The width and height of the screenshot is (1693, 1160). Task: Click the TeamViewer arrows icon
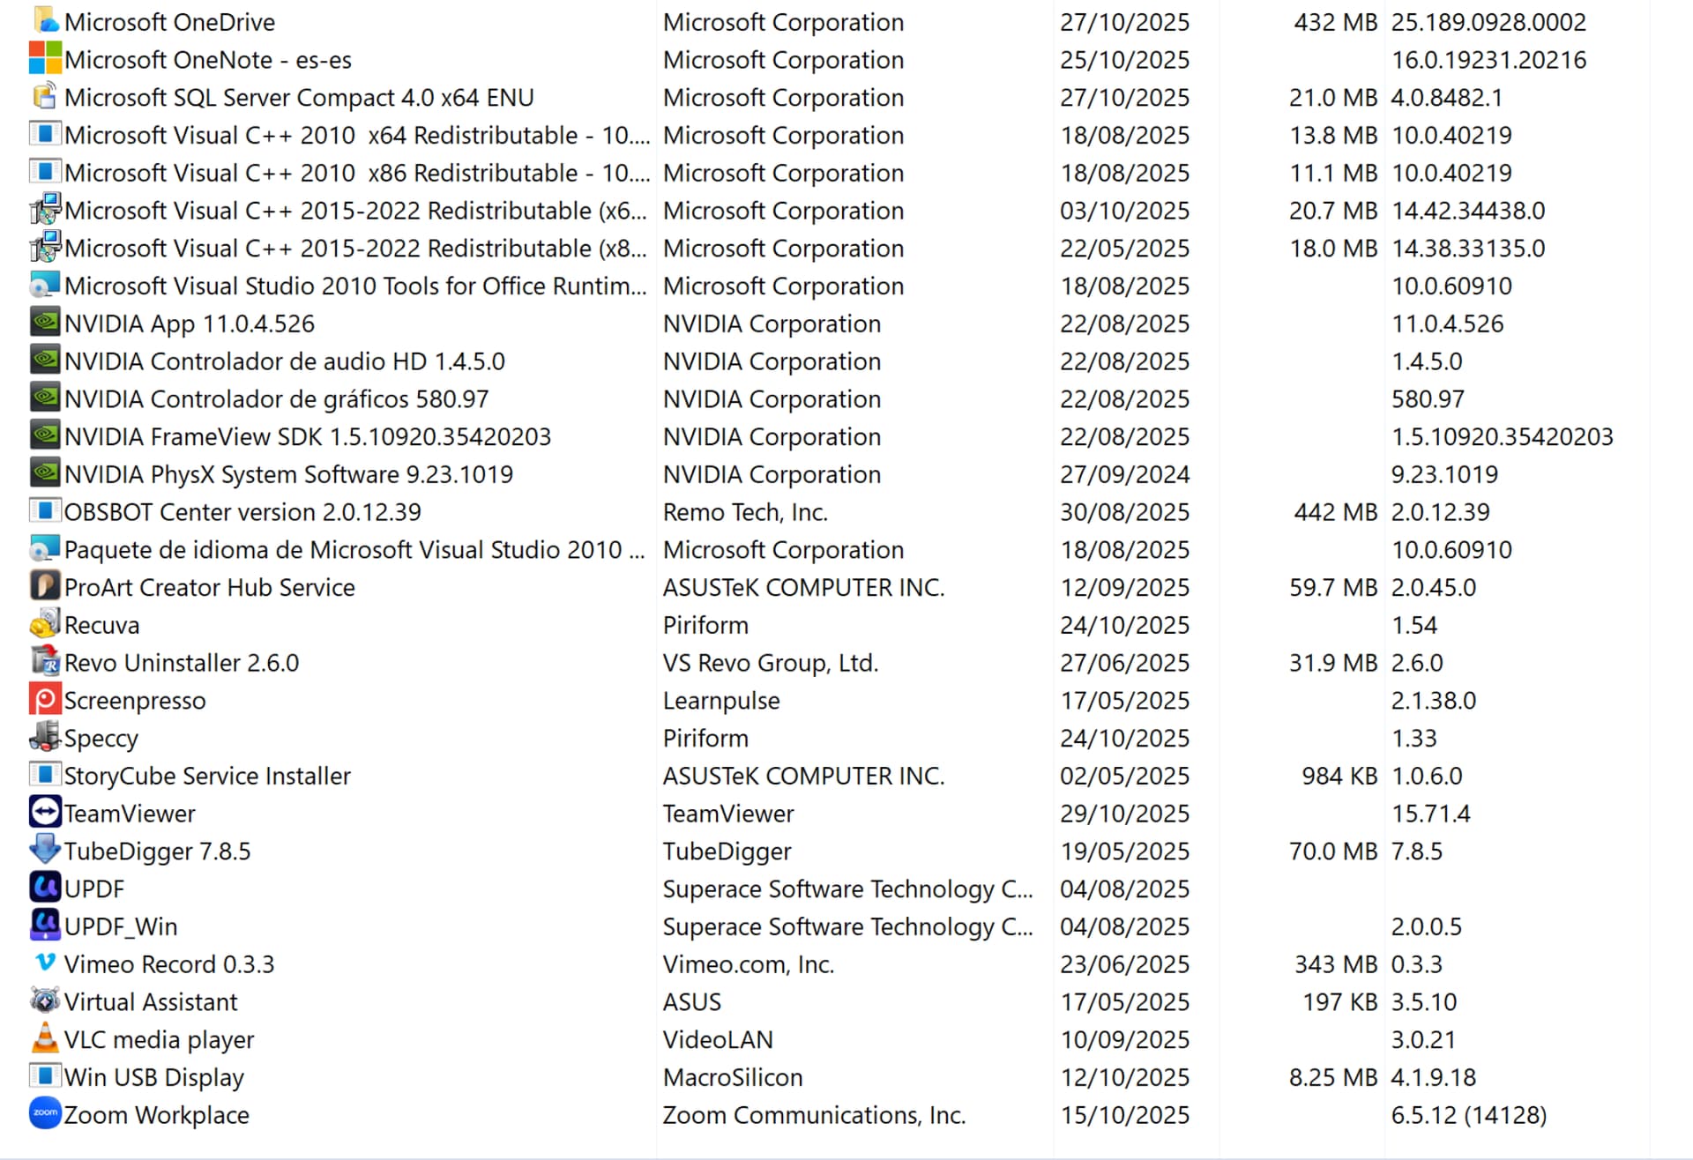click(45, 812)
